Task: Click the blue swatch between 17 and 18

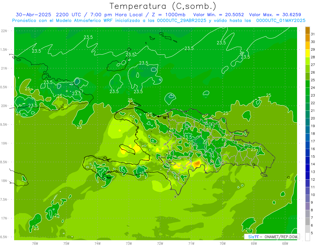Action: 307,137
